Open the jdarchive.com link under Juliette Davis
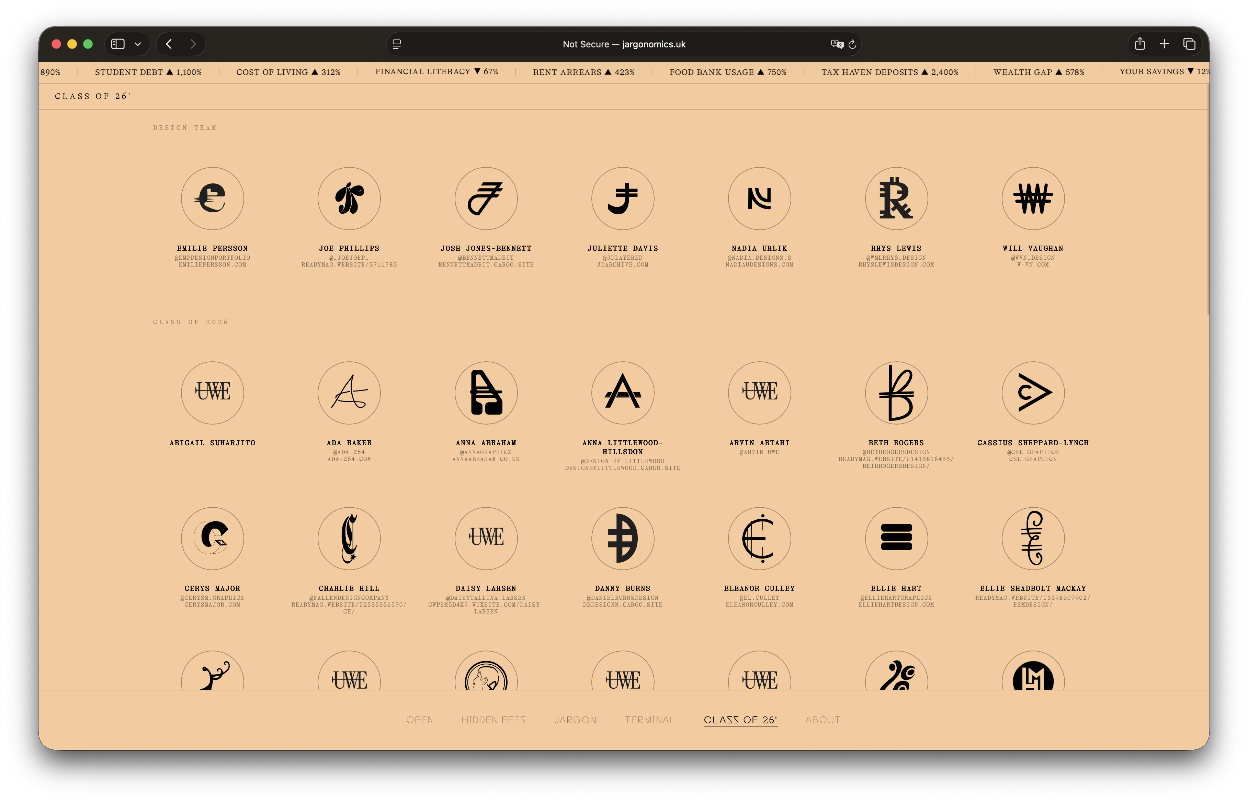 [x=622, y=265]
